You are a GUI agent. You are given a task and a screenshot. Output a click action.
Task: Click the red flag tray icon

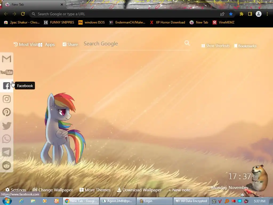233,201
